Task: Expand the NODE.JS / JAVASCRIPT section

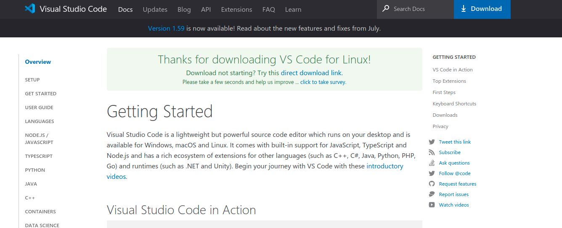Action: click(39, 139)
